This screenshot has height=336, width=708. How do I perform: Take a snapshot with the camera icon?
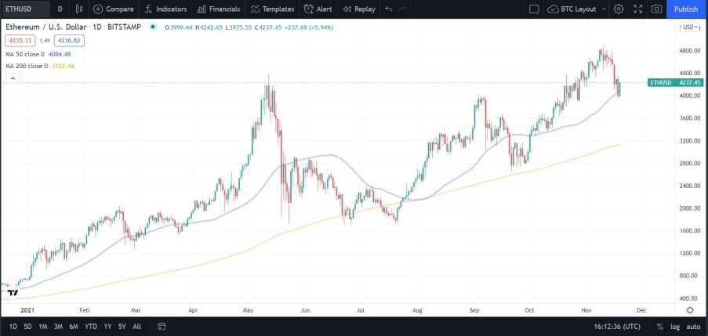coord(657,9)
